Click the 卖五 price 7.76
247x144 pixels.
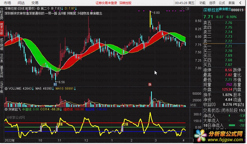click(x=229, y=23)
